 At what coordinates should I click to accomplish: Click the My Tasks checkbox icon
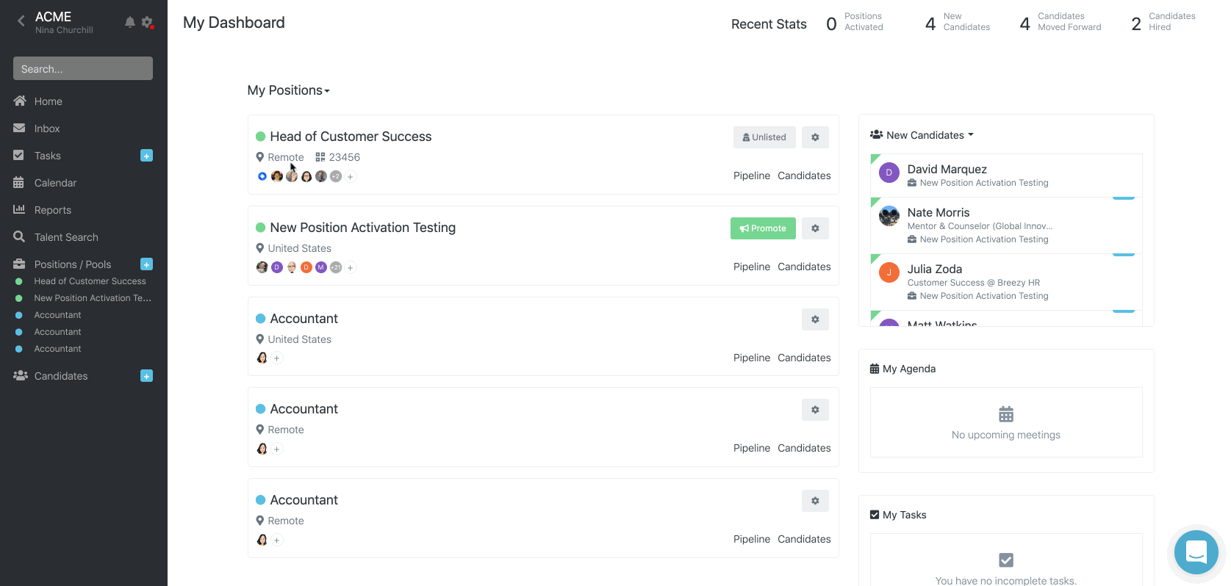coord(875,515)
